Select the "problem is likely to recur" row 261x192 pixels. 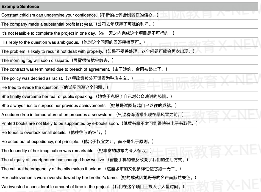(98, 51)
